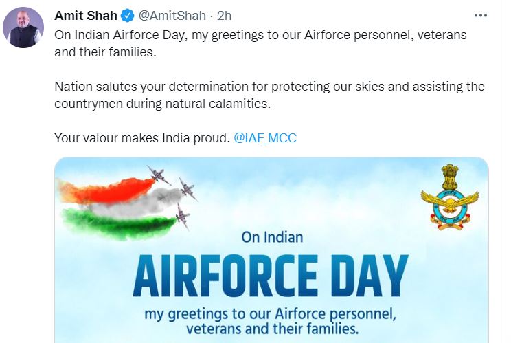
Task: Click the large AIRFORCE DAY headline in the image
Action: [271, 277]
